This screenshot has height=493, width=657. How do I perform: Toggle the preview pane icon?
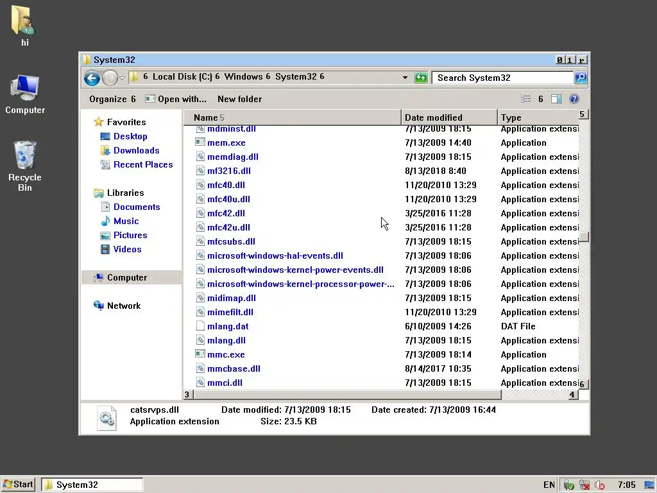pyautogui.click(x=556, y=99)
